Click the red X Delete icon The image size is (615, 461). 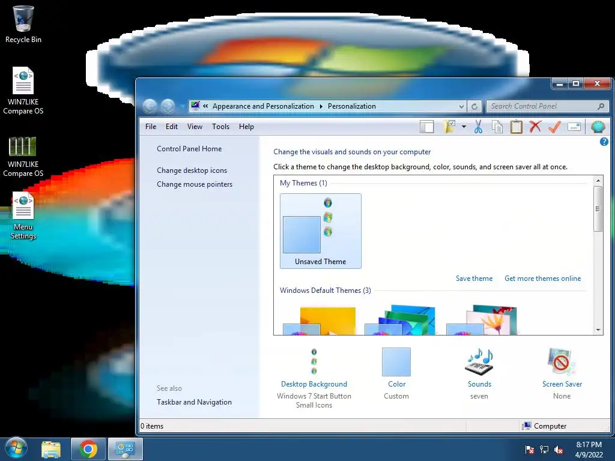click(535, 127)
